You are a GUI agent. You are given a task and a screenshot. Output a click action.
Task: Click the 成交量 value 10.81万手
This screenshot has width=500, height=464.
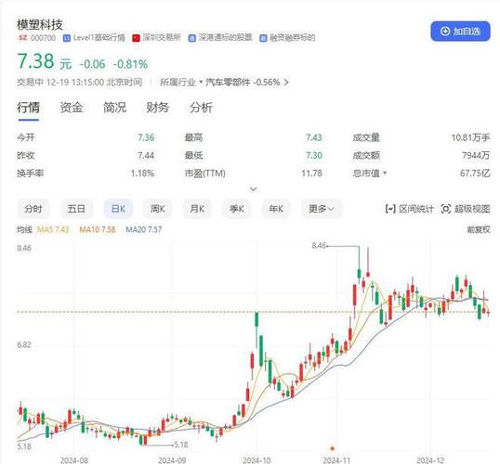pyautogui.click(x=470, y=137)
